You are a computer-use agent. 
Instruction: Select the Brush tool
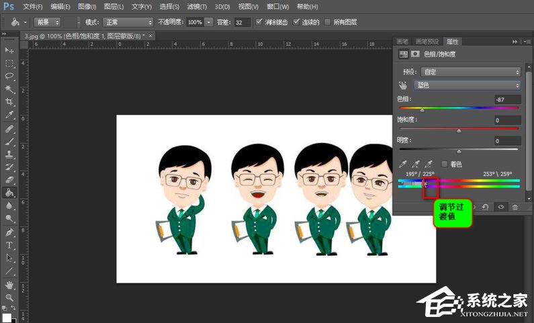(9, 142)
